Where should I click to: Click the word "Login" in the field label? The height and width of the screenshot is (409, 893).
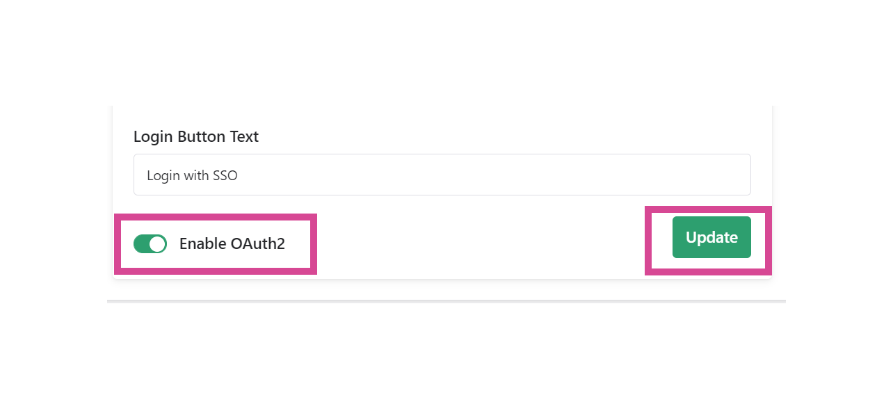153,137
